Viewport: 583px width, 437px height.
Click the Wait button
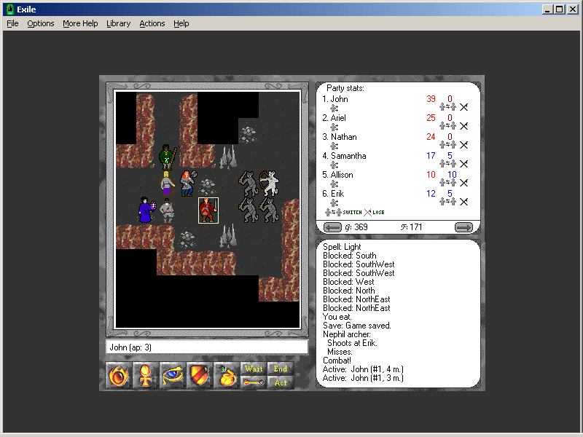[253, 369]
